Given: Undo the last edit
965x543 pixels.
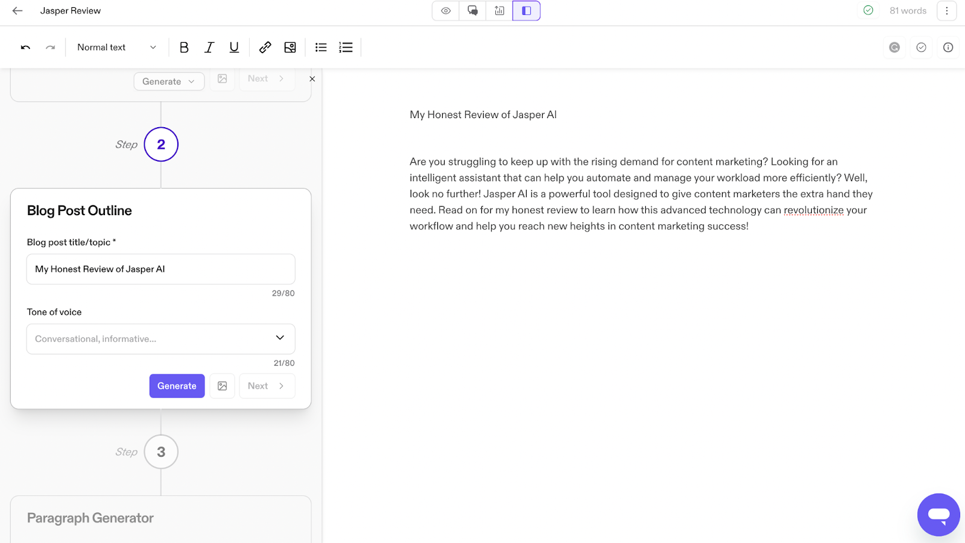Looking at the screenshot, I should (25, 47).
